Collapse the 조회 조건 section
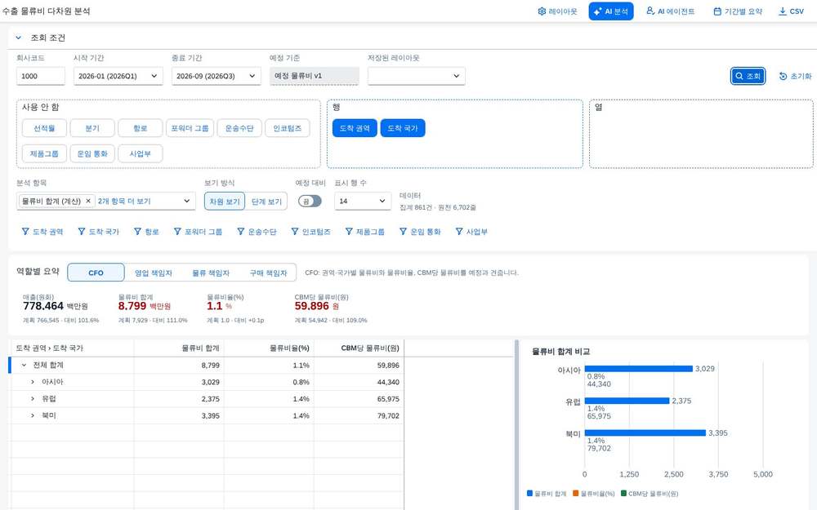817x510 pixels. click(x=18, y=38)
